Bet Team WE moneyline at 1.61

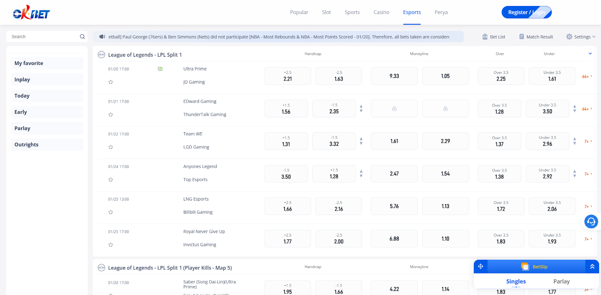pyautogui.click(x=394, y=141)
